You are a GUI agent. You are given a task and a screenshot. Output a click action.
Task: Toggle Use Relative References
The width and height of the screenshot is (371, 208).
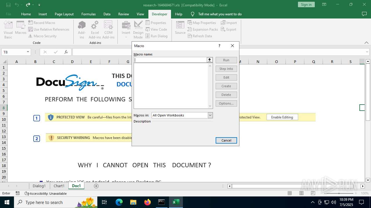pos(49,29)
